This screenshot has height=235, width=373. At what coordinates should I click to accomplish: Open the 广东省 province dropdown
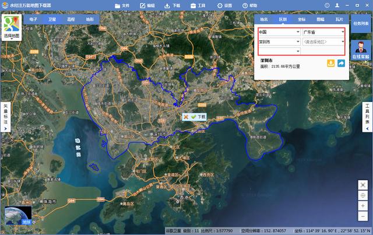point(323,31)
